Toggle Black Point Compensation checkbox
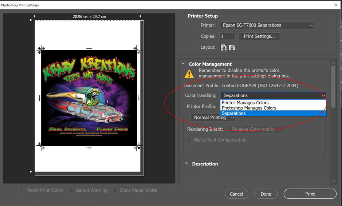The width and height of the screenshot is (342, 206). (x=189, y=139)
